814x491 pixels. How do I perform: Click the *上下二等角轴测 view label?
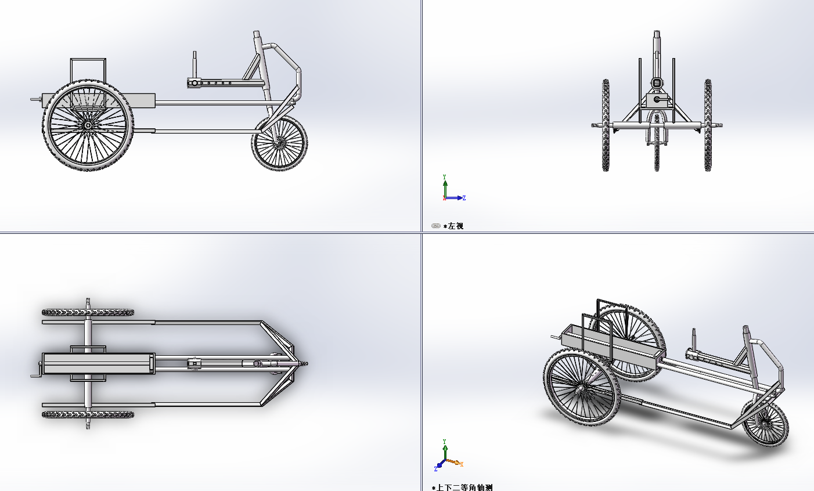click(x=462, y=488)
